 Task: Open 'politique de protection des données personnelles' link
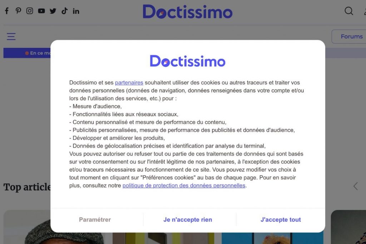coord(184,185)
